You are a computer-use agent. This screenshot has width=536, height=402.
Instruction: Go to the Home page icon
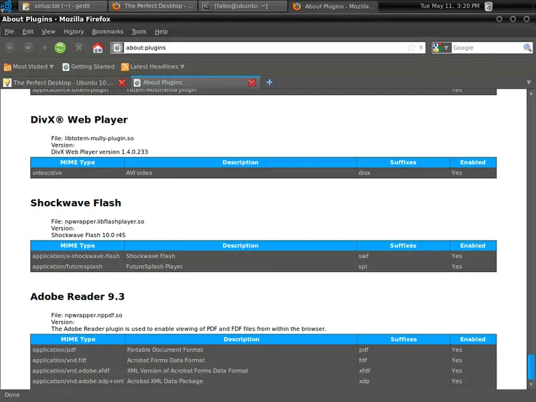point(98,48)
